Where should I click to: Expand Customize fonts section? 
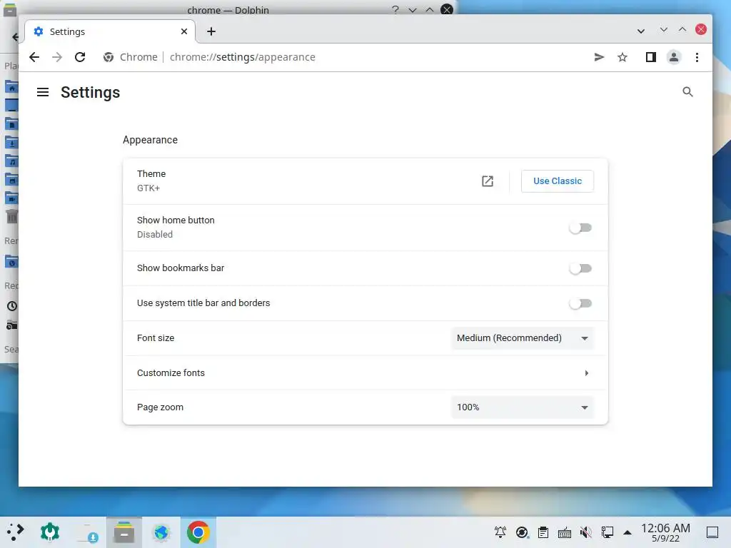pyautogui.click(x=365, y=372)
